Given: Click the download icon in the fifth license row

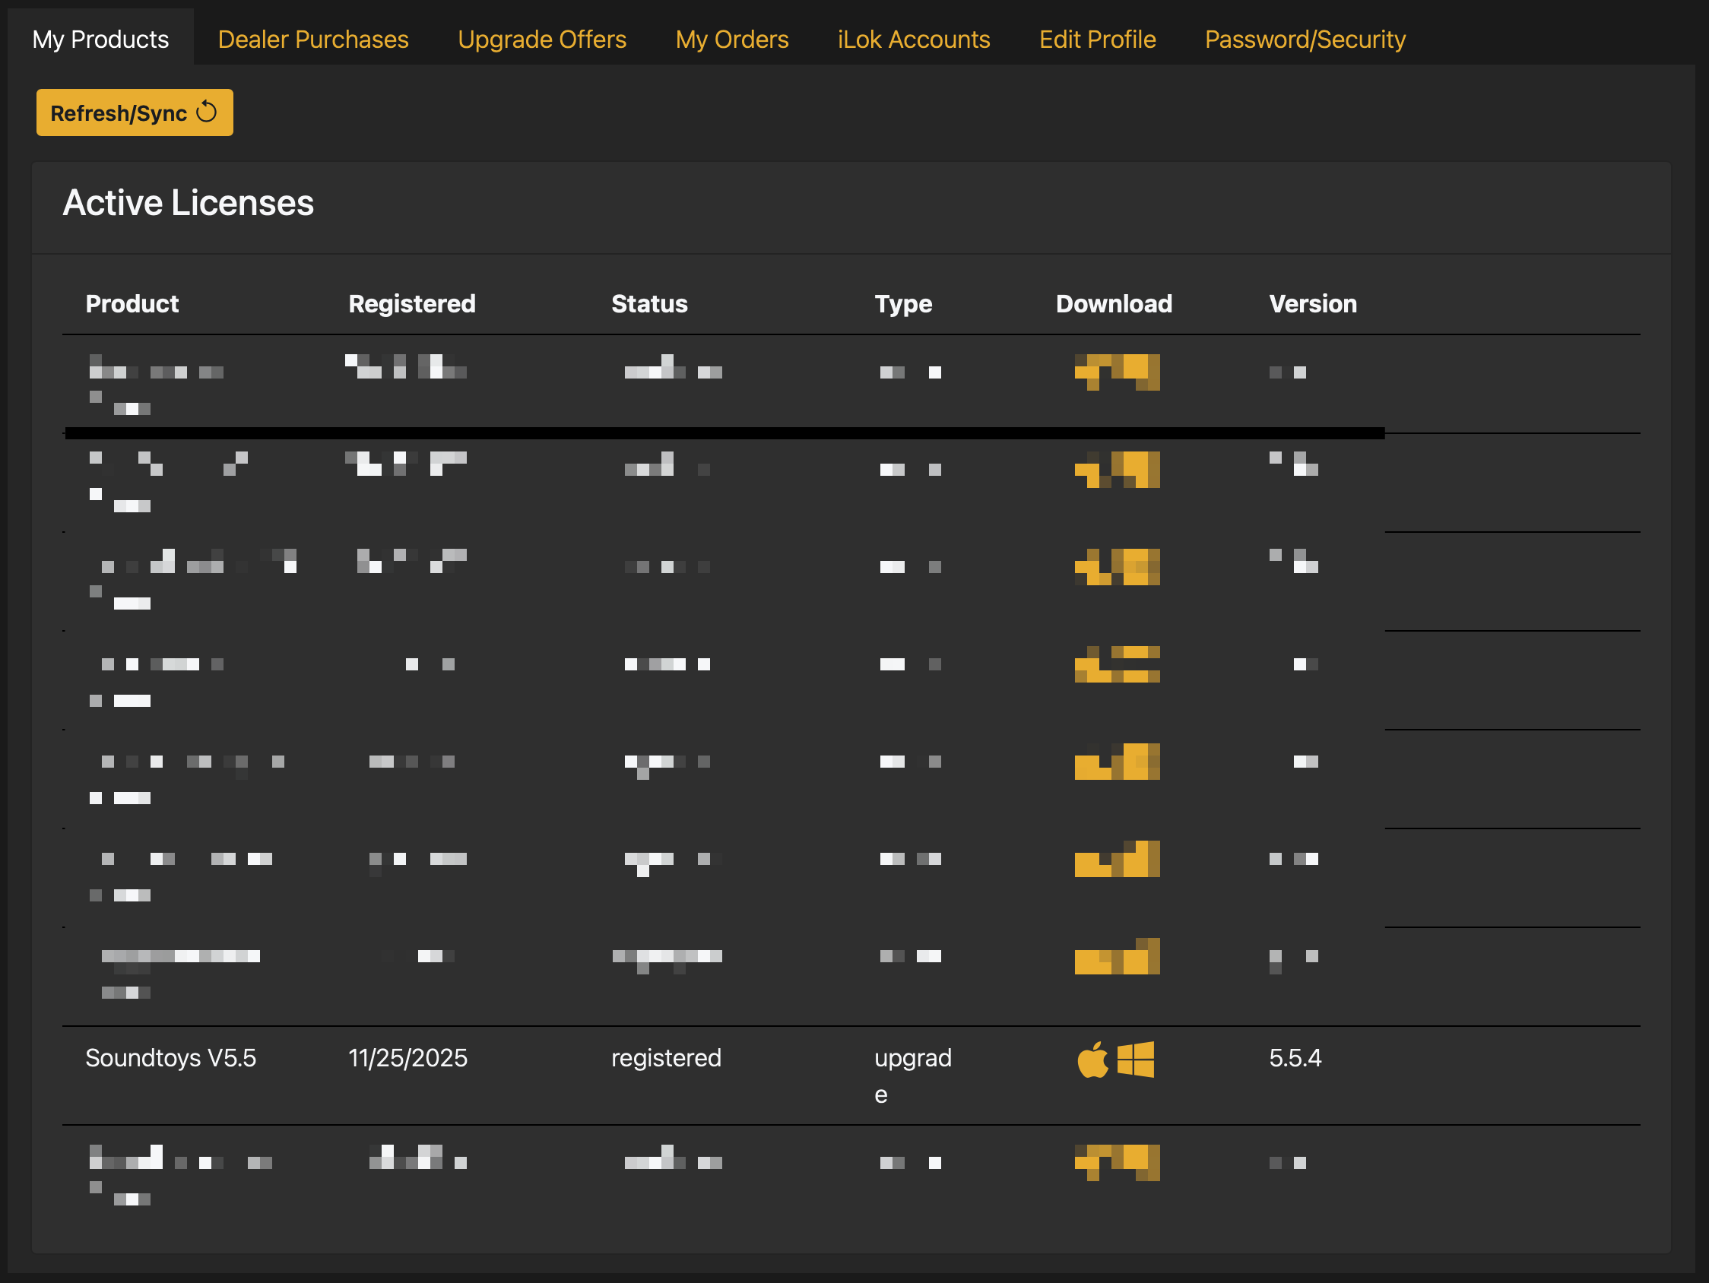Looking at the screenshot, I should 1117,763.
